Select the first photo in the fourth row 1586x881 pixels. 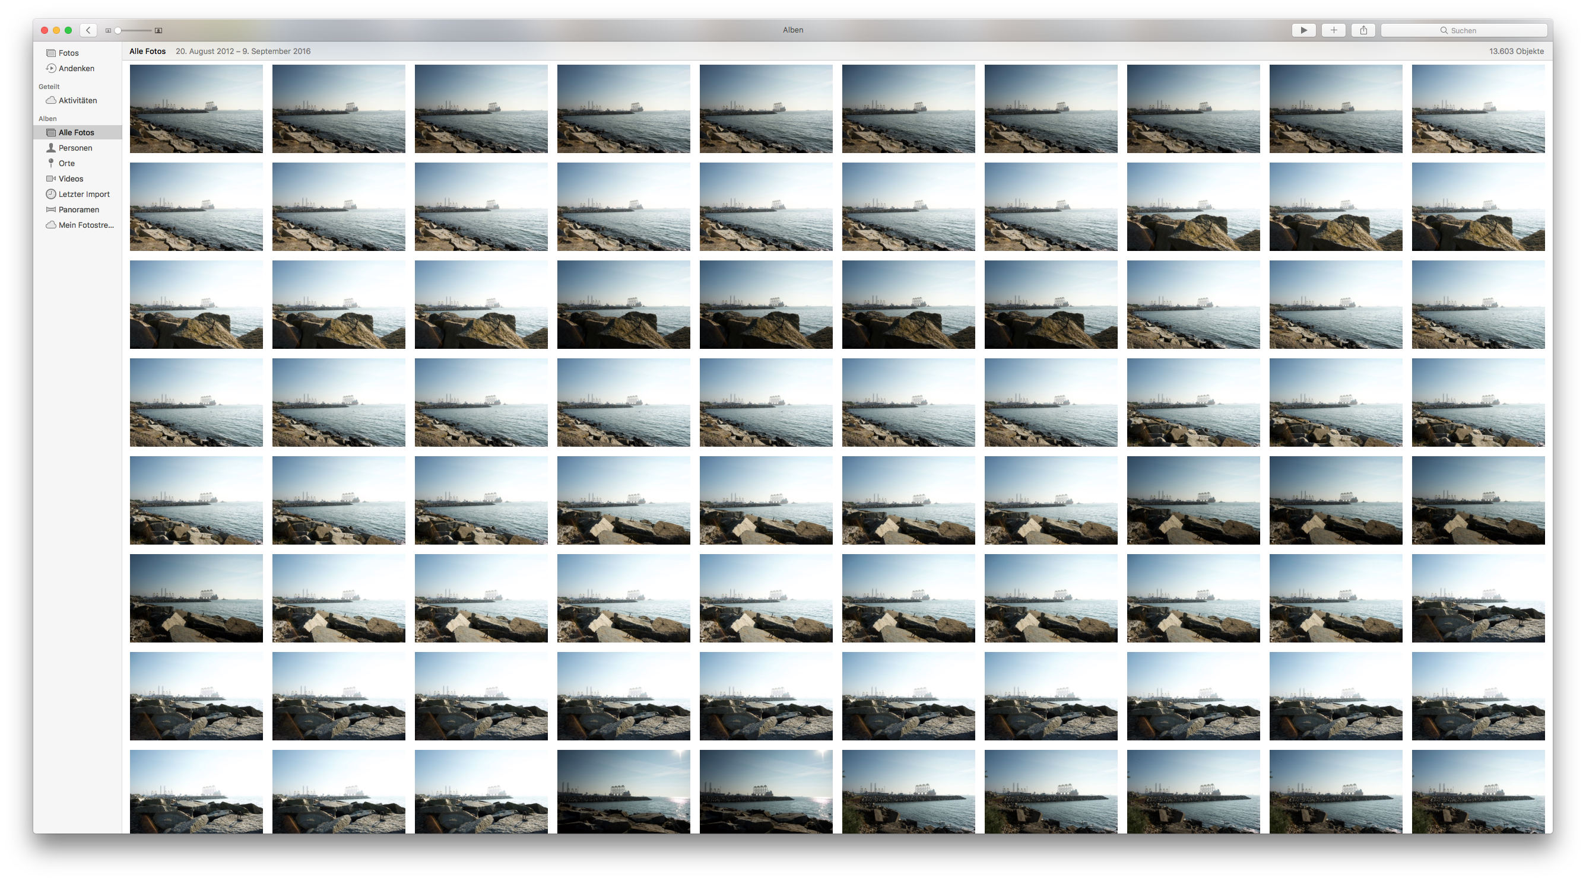tap(196, 402)
